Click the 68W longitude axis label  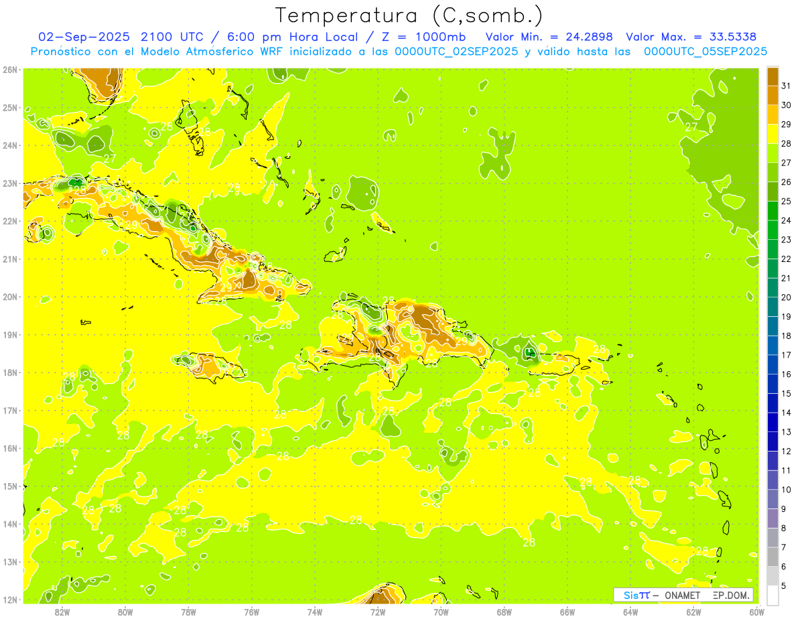click(505, 612)
